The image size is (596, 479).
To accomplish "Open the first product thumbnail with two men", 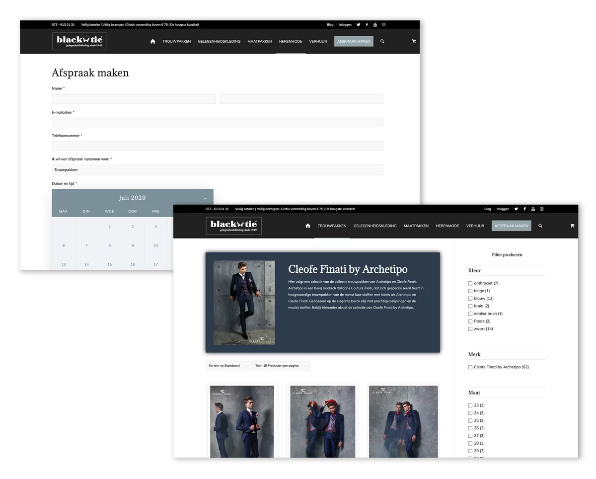I will coord(242,421).
